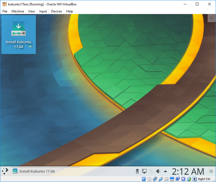Maximize the VirtualBox window
This screenshot has height=182, width=216.
pyautogui.click(x=197, y=4)
